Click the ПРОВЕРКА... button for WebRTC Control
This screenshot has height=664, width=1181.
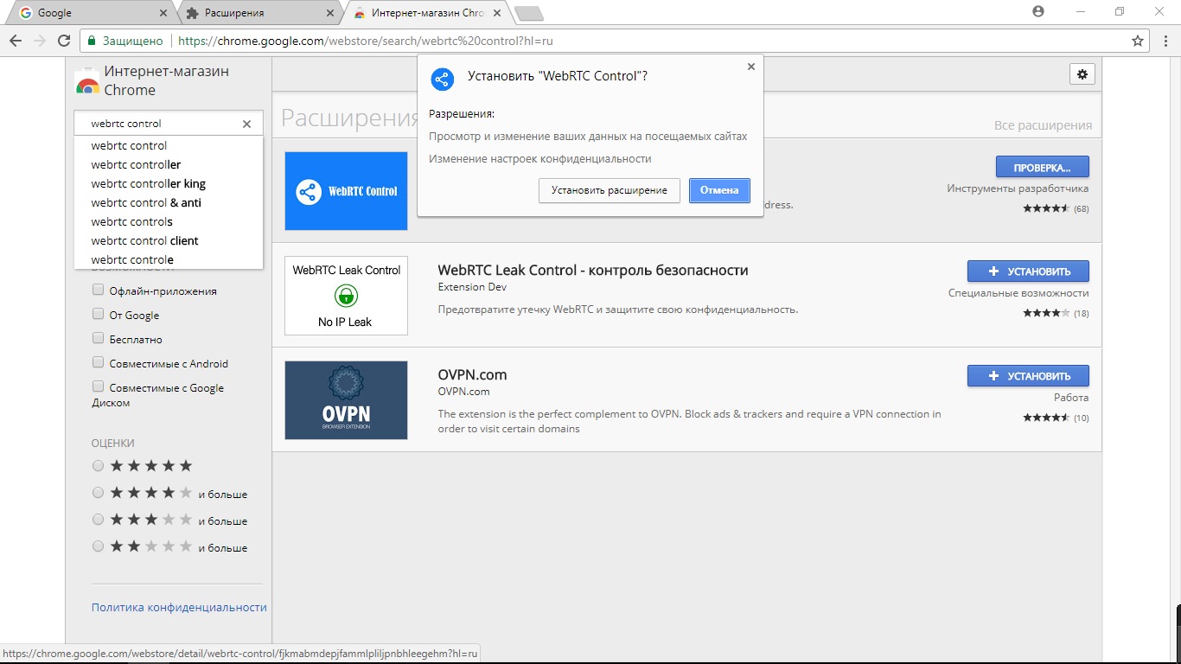(x=1042, y=167)
